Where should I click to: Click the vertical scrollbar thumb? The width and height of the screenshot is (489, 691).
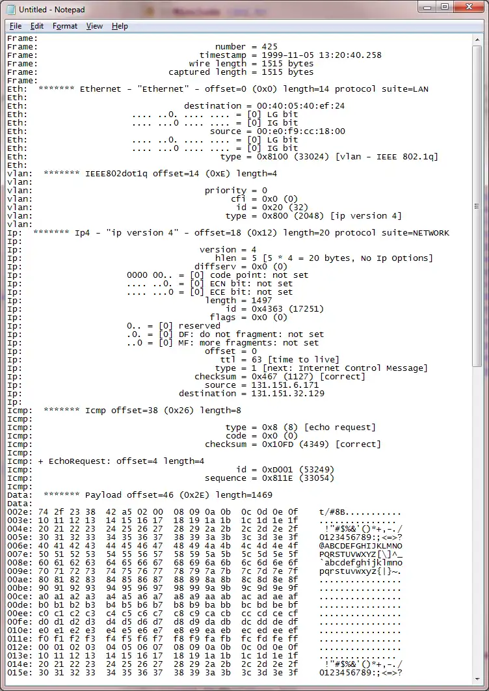(x=477, y=206)
